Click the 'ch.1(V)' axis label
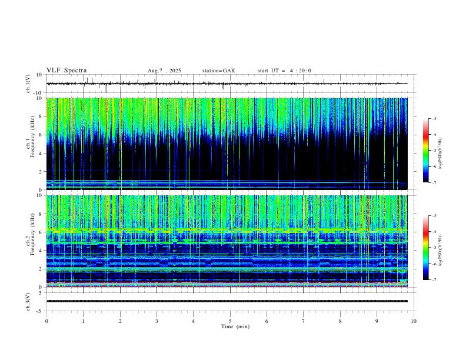Viewport: 466px width, 360px height. 28,84
